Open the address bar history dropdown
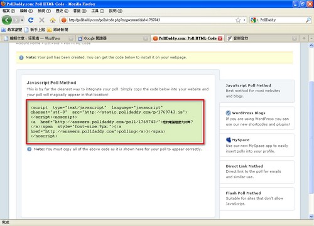 click(x=244, y=20)
